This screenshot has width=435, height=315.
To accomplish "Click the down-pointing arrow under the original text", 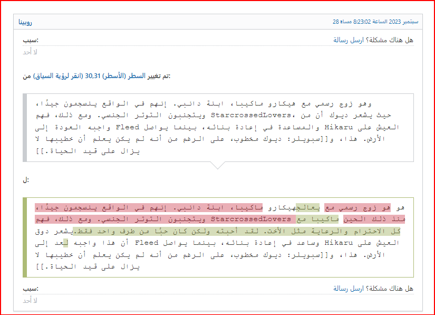I will click(x=217, y=165).
